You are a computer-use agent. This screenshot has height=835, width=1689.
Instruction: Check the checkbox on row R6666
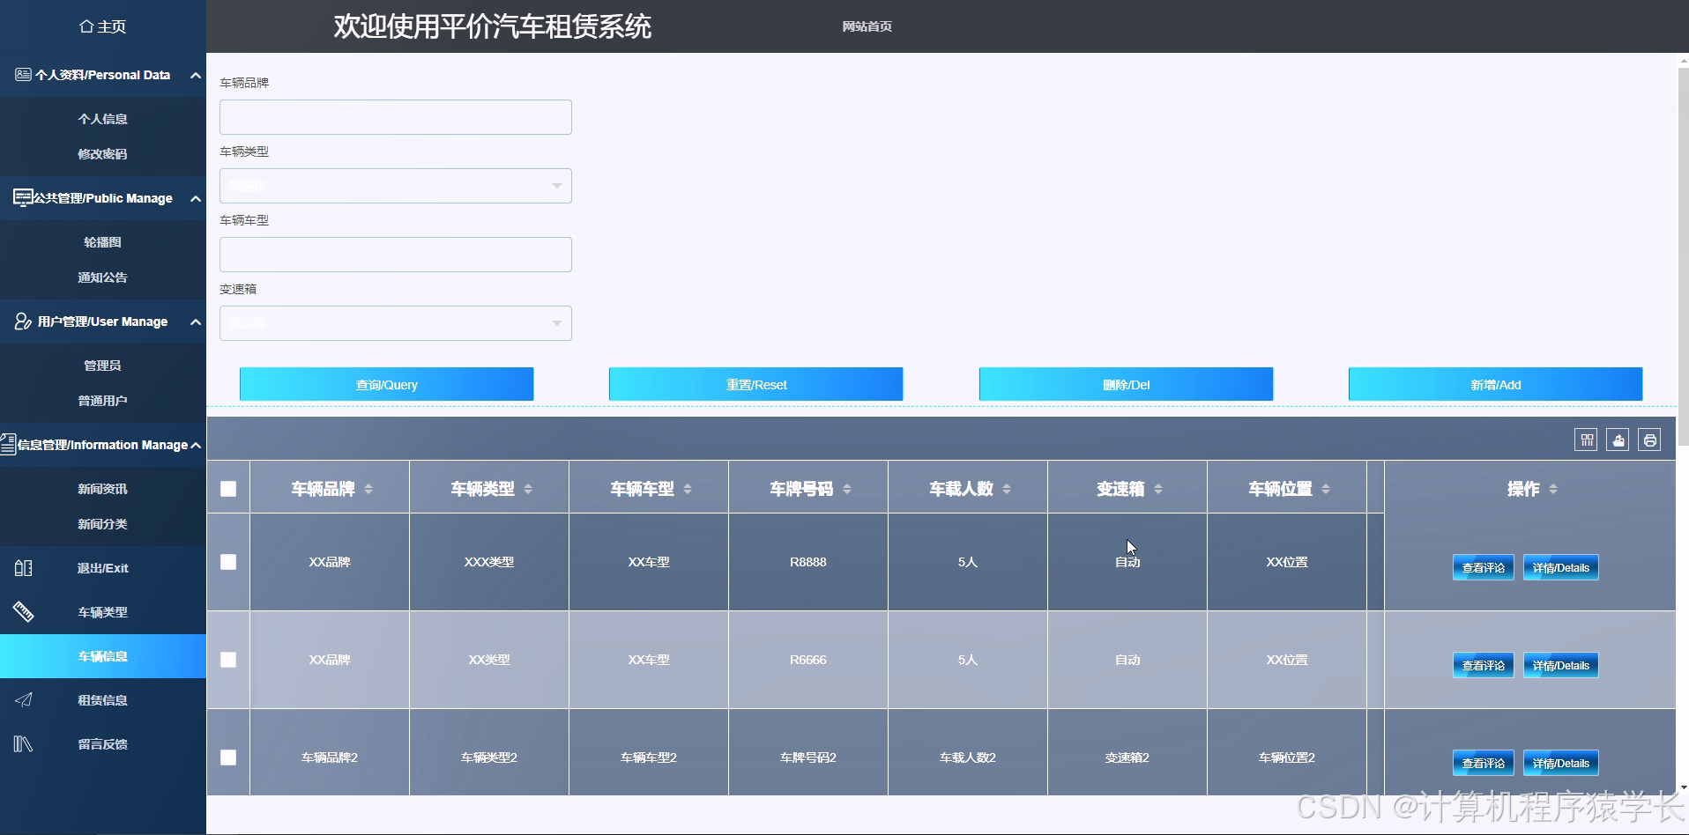coord(228,659)
